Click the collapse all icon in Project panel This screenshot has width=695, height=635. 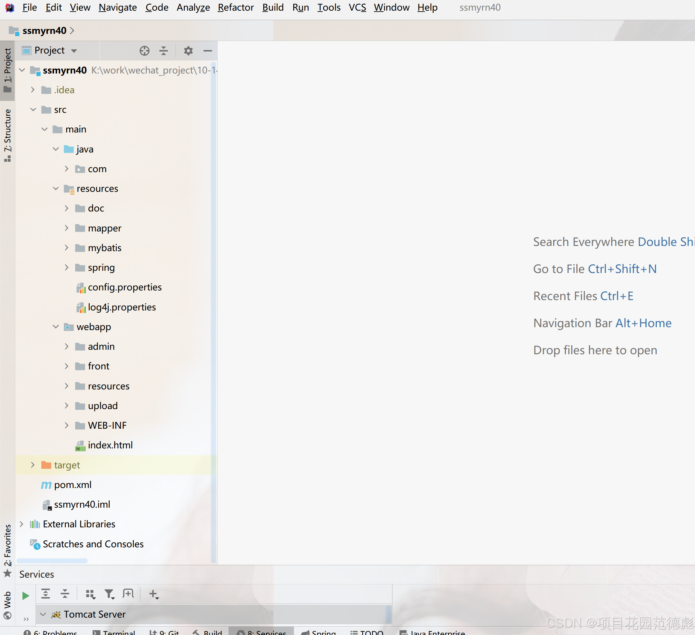163,51
